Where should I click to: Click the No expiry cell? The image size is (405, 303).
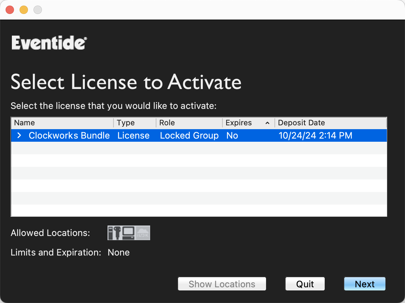pos(232,135)
